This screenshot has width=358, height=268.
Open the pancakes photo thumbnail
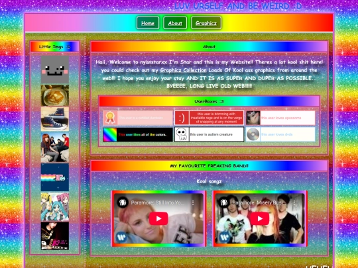pos(55,95)
